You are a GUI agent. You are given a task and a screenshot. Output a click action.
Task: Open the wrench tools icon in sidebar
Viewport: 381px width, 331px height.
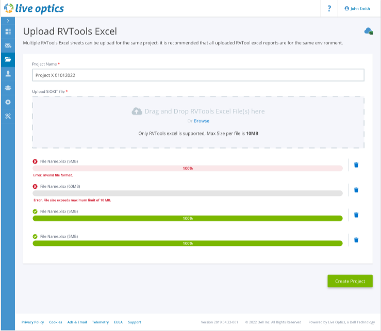[x=8, y=116]
